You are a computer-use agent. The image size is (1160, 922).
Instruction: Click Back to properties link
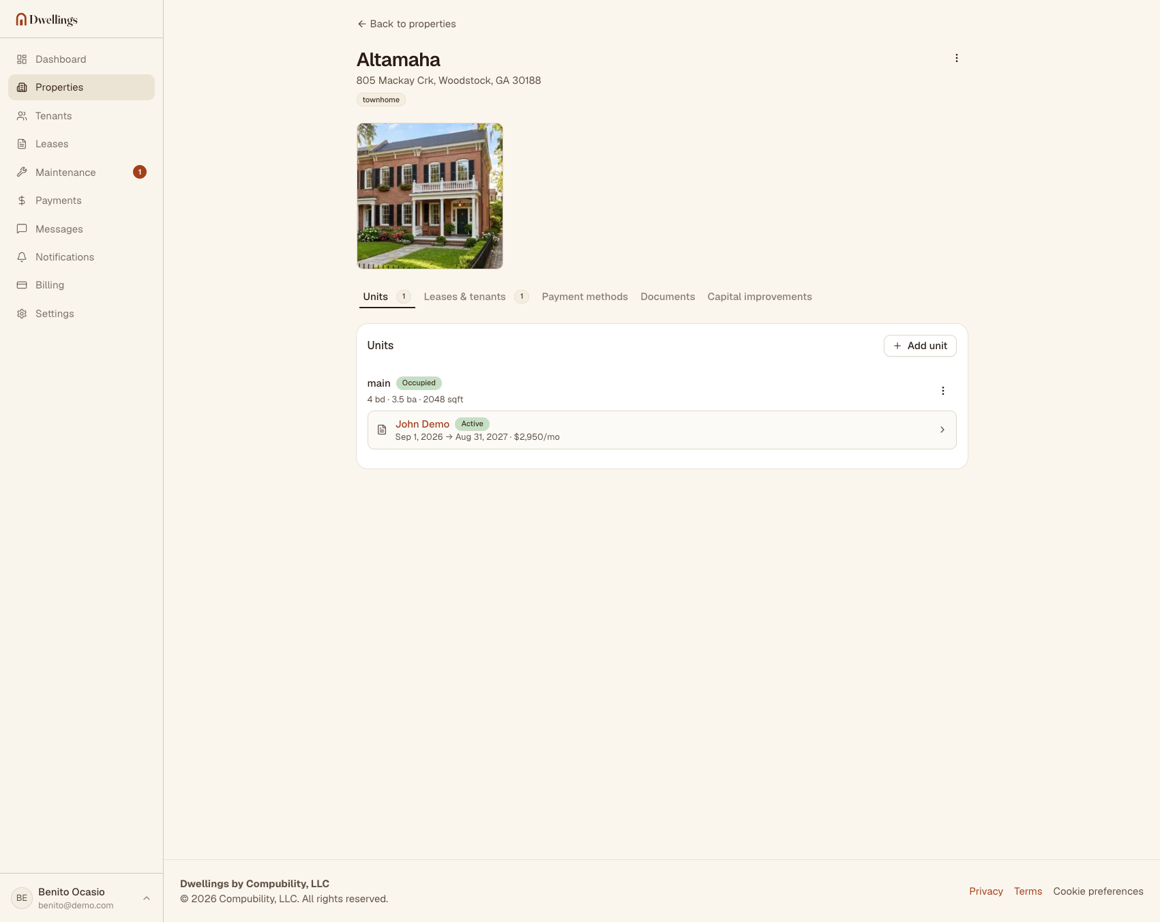coord(406,24)
